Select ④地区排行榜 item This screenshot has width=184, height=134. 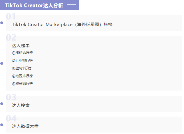[x=22, y=76]
